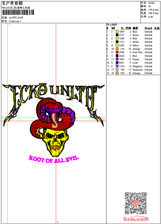Pick the black swatch beside 2029 stitches
The height and width of the screenshot is (224, 161).
tap(117, 56)
